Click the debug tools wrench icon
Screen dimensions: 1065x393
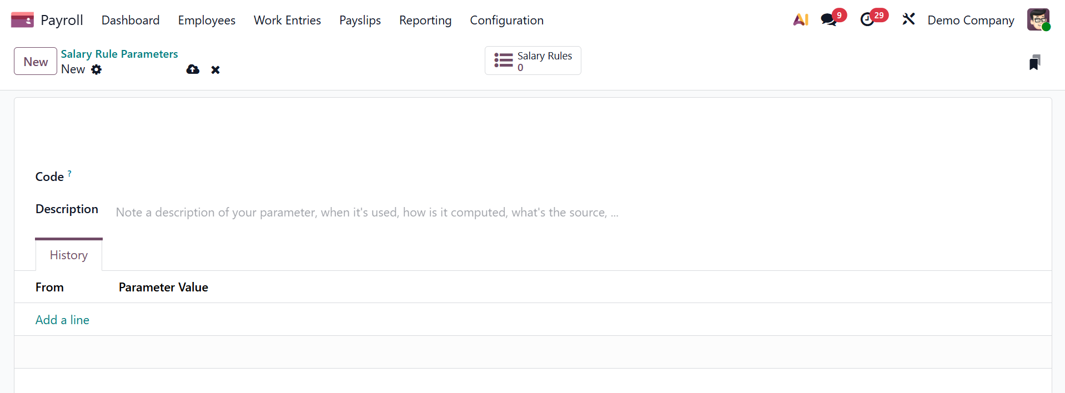coord(908,20)
